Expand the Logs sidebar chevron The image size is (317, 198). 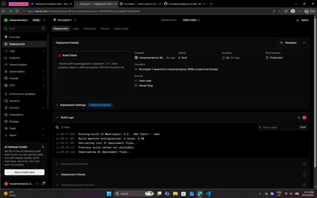click(x=43, y=51)
